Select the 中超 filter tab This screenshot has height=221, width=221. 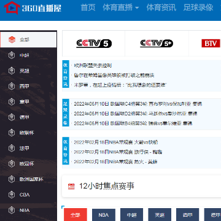[x=132, y=215]
